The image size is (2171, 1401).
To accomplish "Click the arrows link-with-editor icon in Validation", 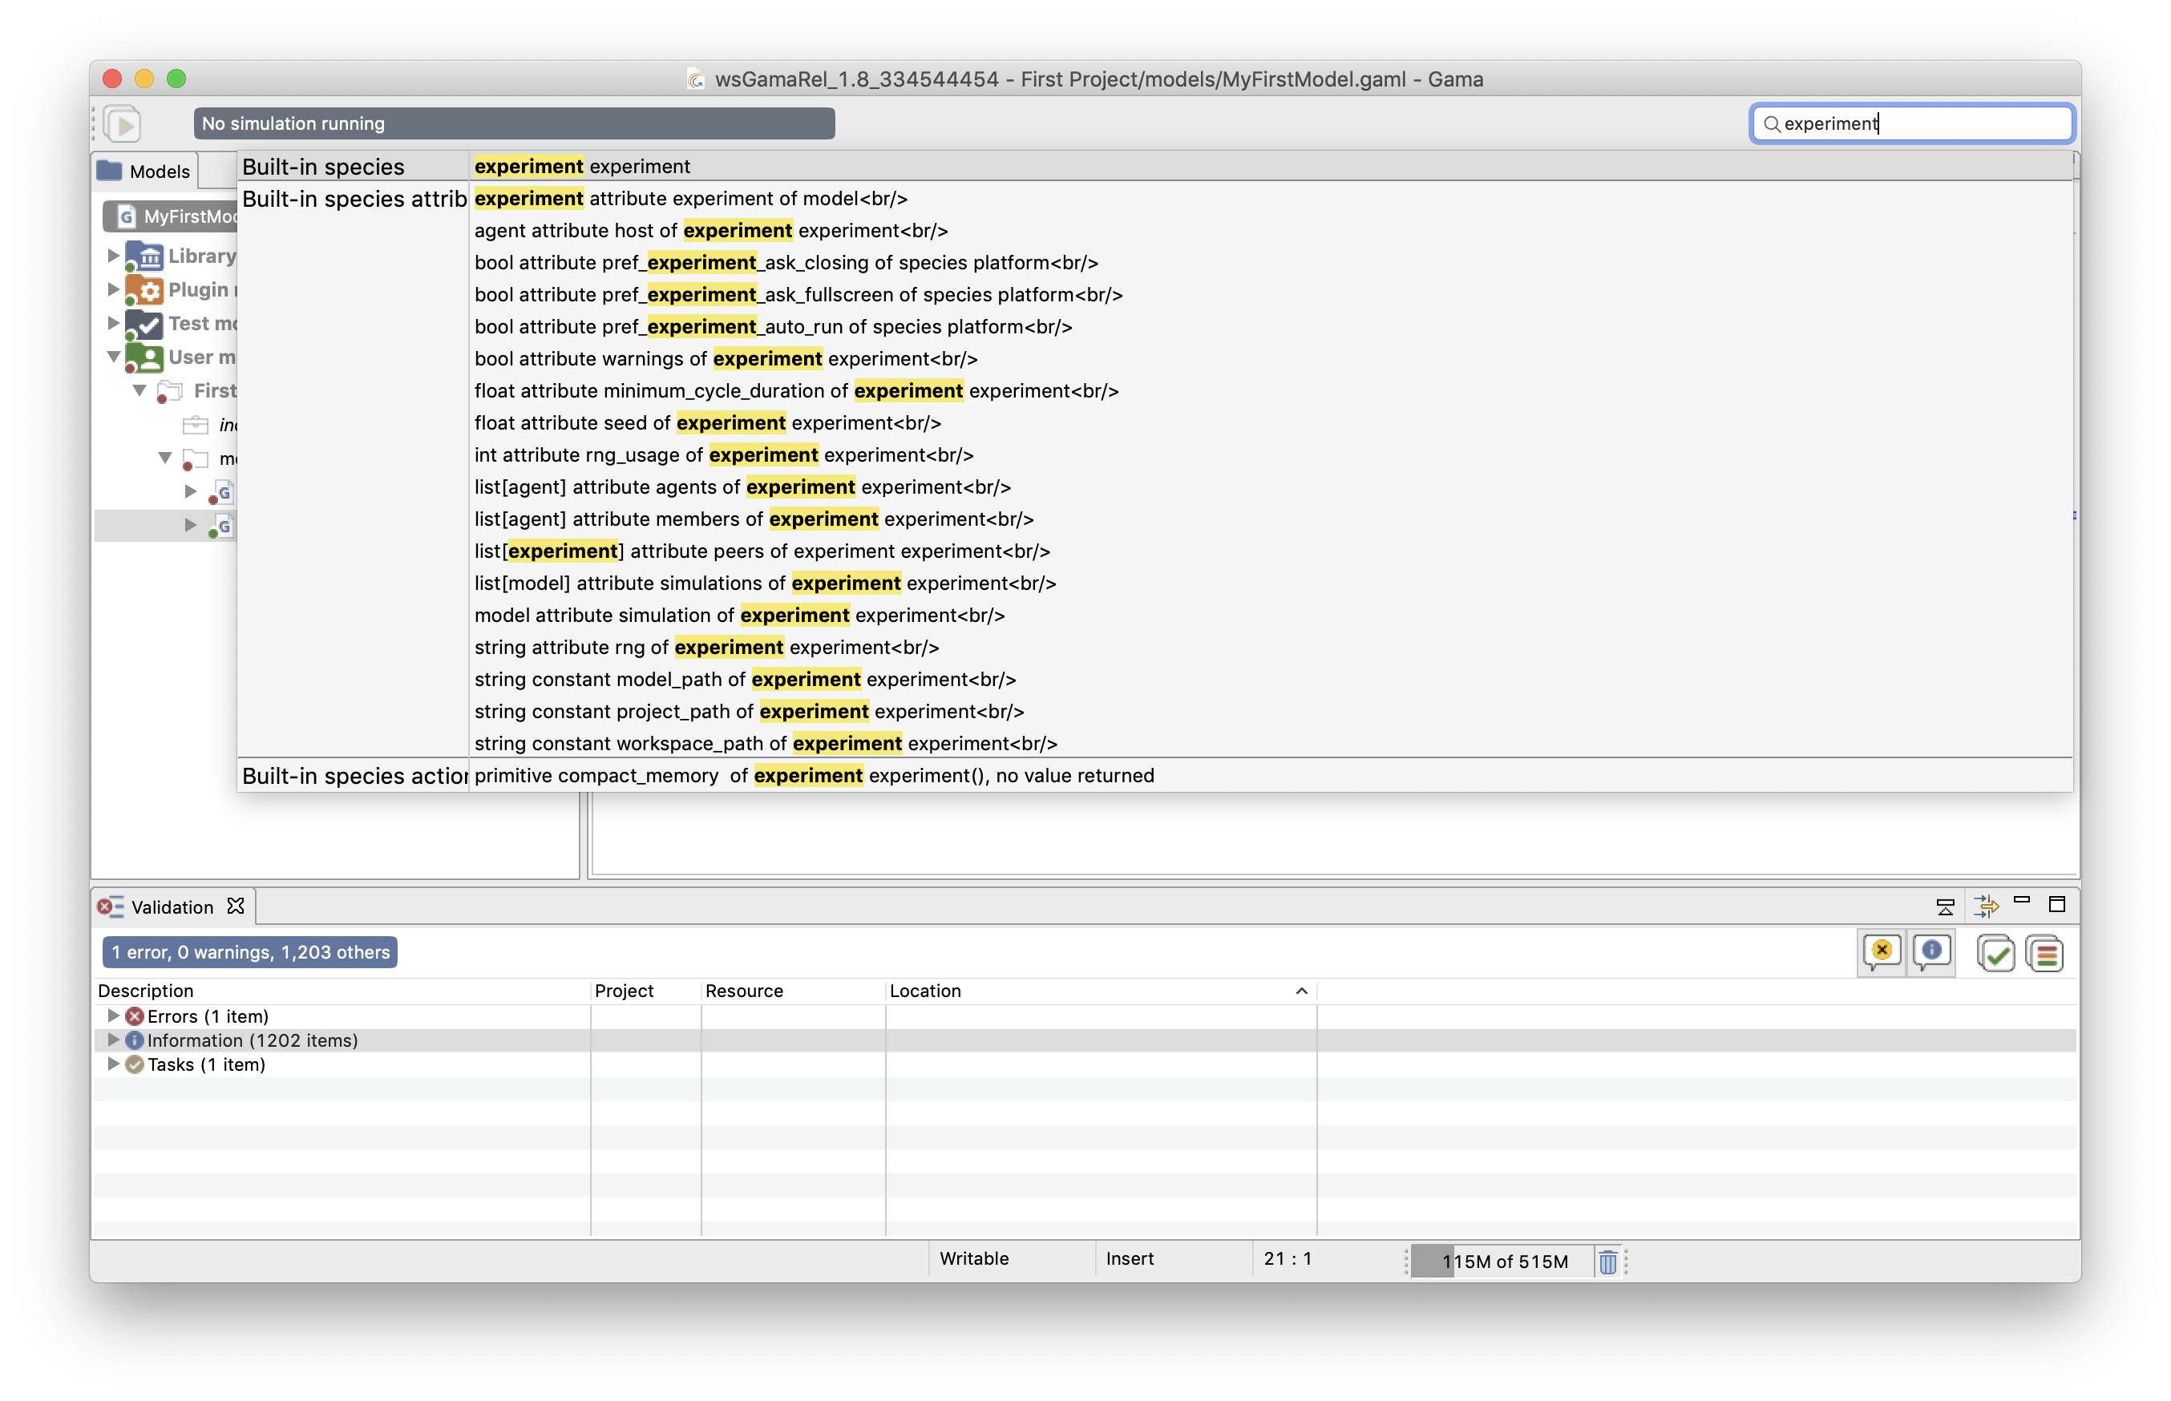I will tap(1985, 906).
